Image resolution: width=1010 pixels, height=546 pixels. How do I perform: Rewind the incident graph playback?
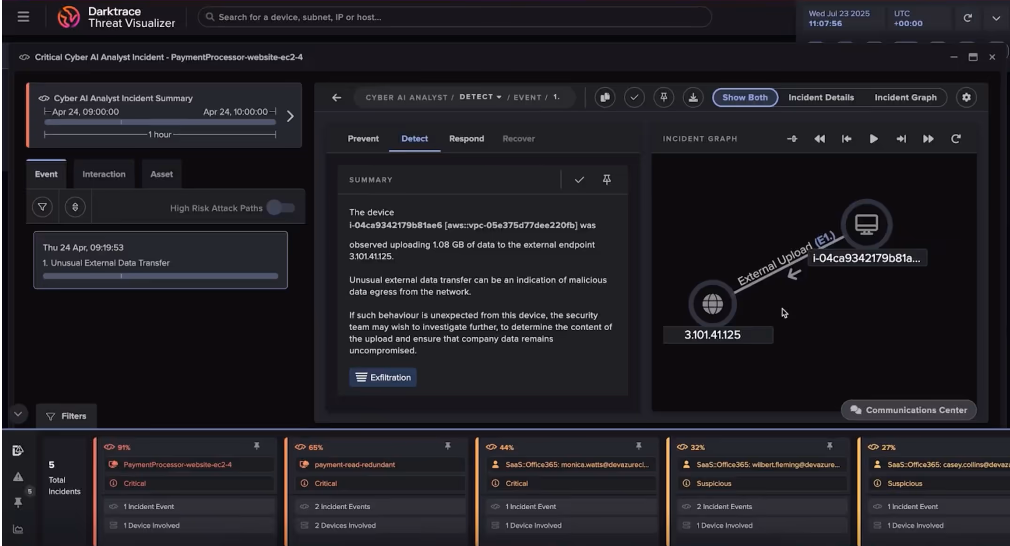(x=819, y=139)
